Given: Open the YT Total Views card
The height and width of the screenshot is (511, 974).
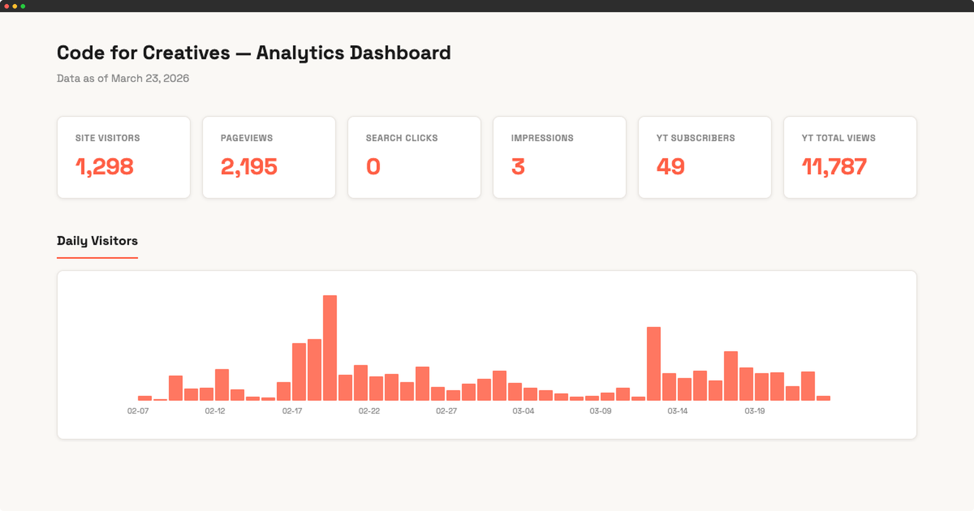Looking at the screenshot, I should [x=850, y=157].
